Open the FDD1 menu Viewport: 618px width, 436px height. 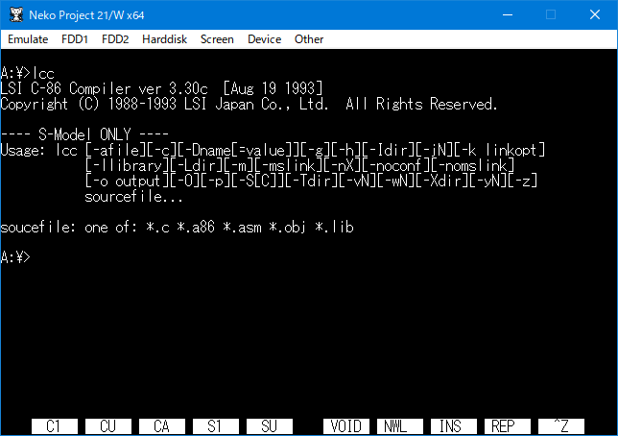[75, 39]
